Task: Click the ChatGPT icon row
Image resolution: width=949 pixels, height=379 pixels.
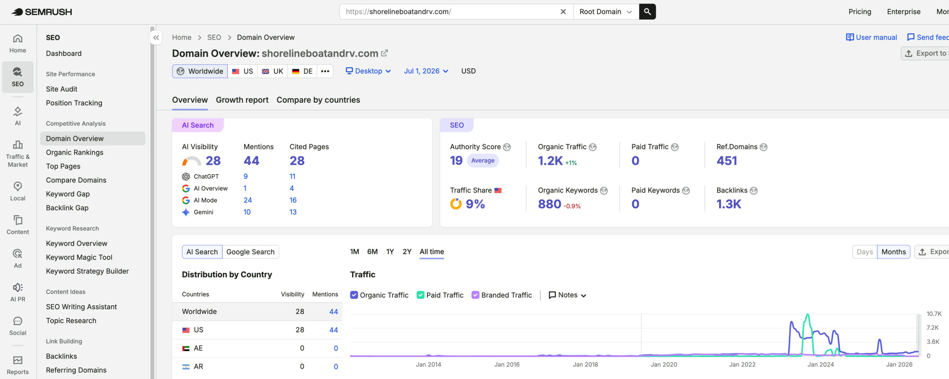Action: click(186, 177)
